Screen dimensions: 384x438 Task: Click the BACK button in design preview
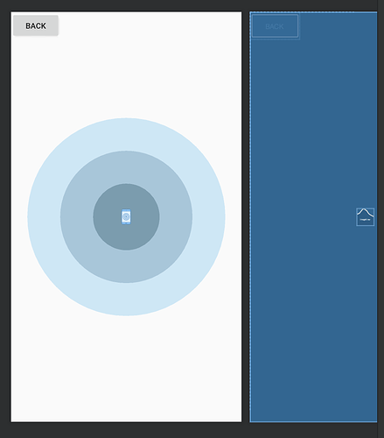tap(36, 25)
